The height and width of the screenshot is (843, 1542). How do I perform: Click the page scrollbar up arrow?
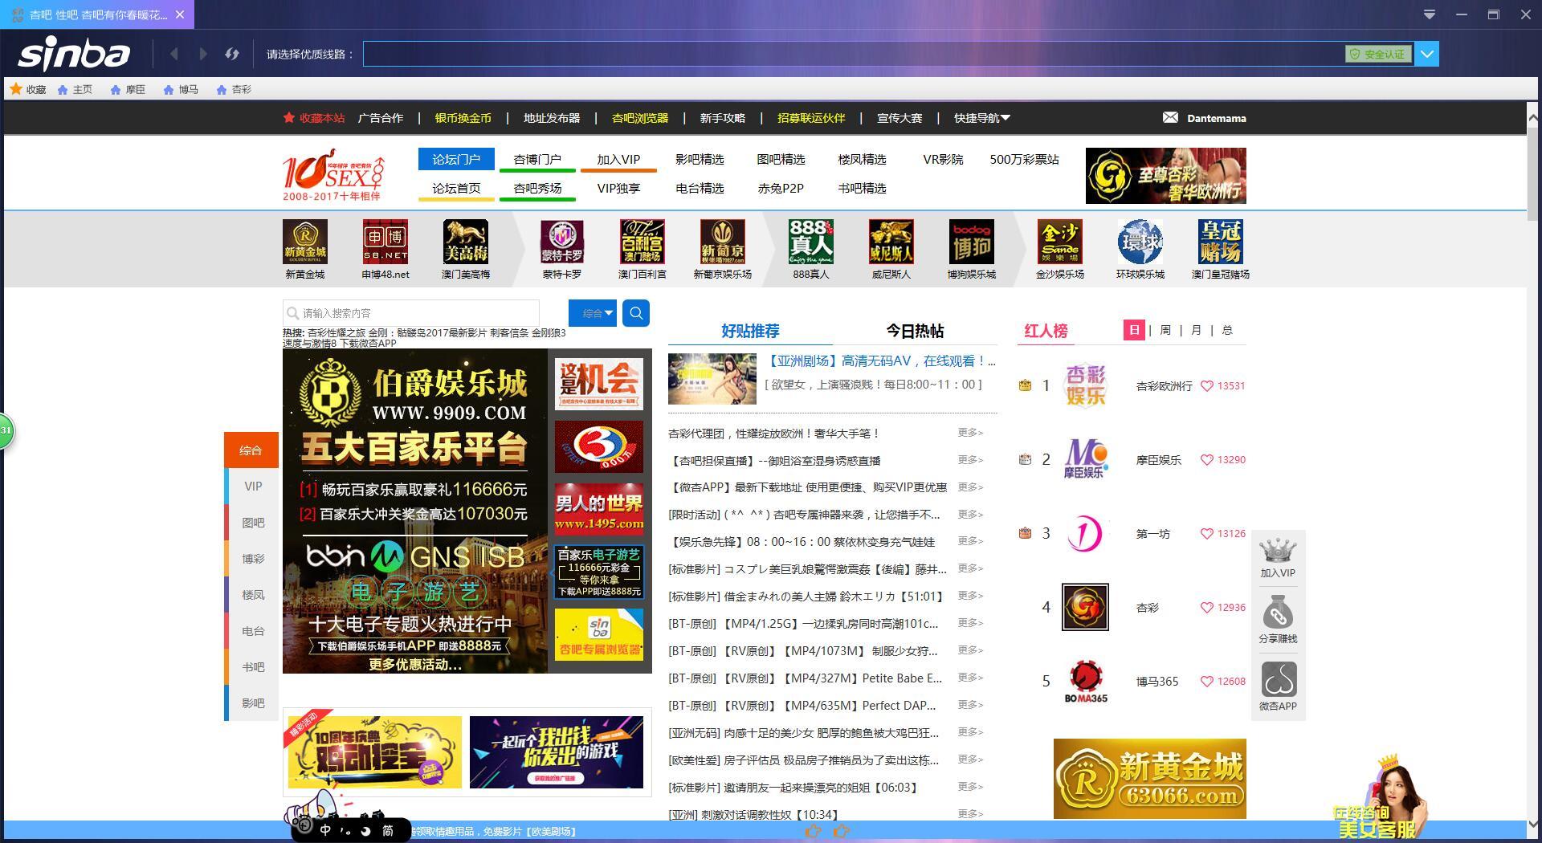pyautogui.click(x=1532, y=118)
